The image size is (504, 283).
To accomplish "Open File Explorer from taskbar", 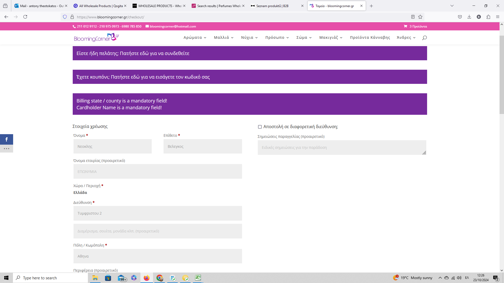I will point(95,278).
